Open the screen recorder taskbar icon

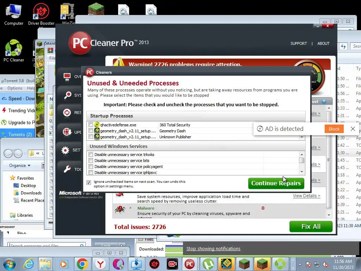tap(172, 264)
